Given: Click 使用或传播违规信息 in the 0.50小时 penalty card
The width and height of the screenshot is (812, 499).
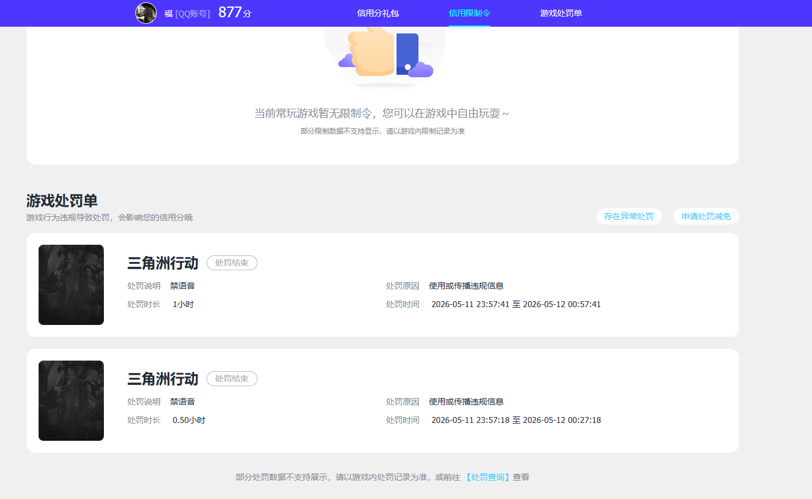Looking at the screenshot, I should [x=466, y=402].
